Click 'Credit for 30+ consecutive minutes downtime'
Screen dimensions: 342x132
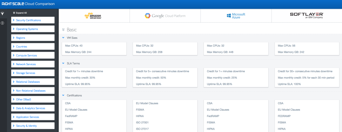point(305,71)
